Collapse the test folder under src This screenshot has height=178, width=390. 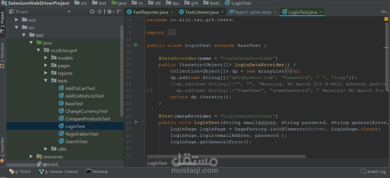tap(24, 35)
